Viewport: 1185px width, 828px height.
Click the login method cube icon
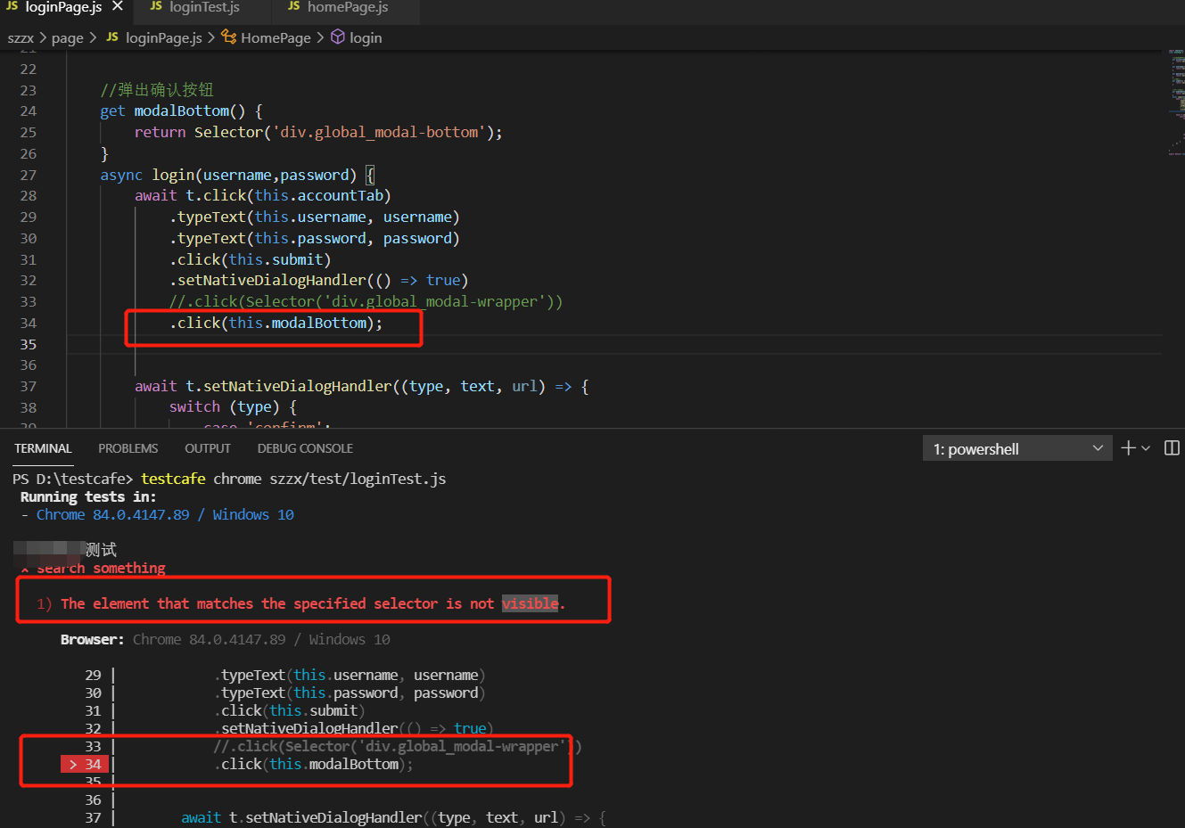point(338,37)
